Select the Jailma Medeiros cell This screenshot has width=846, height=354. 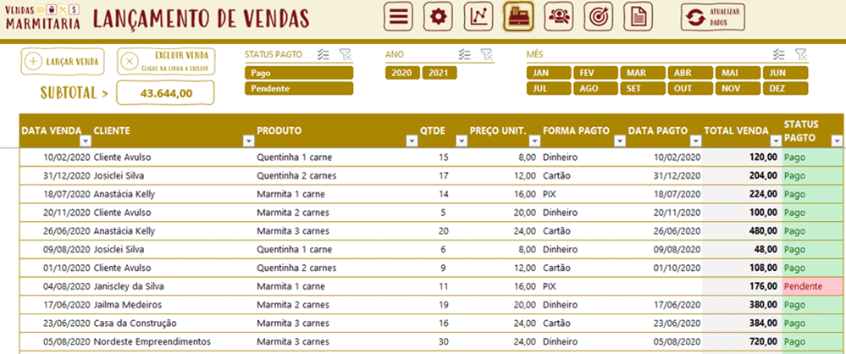[174, 304]
